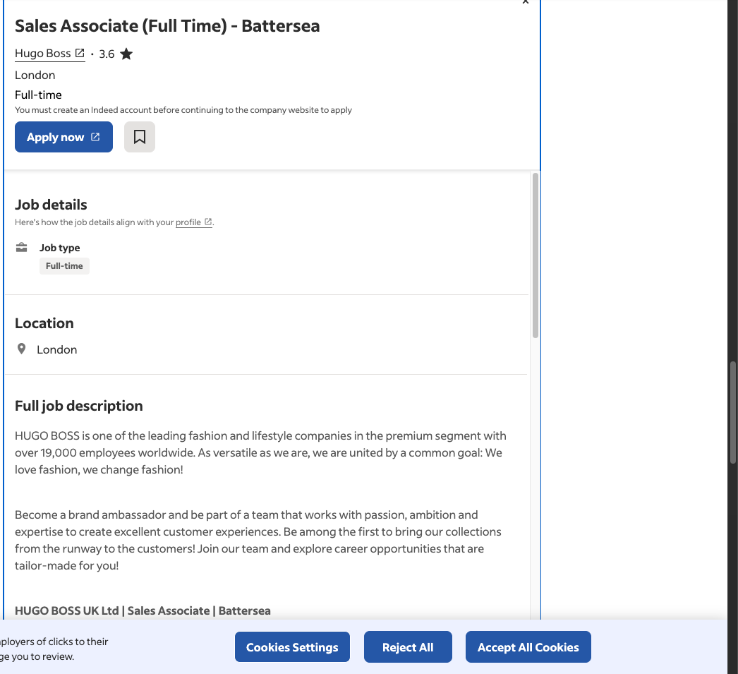The height and width of the screenshot is (674, 738).
Task: Close the job details panel
Action: 526,2
